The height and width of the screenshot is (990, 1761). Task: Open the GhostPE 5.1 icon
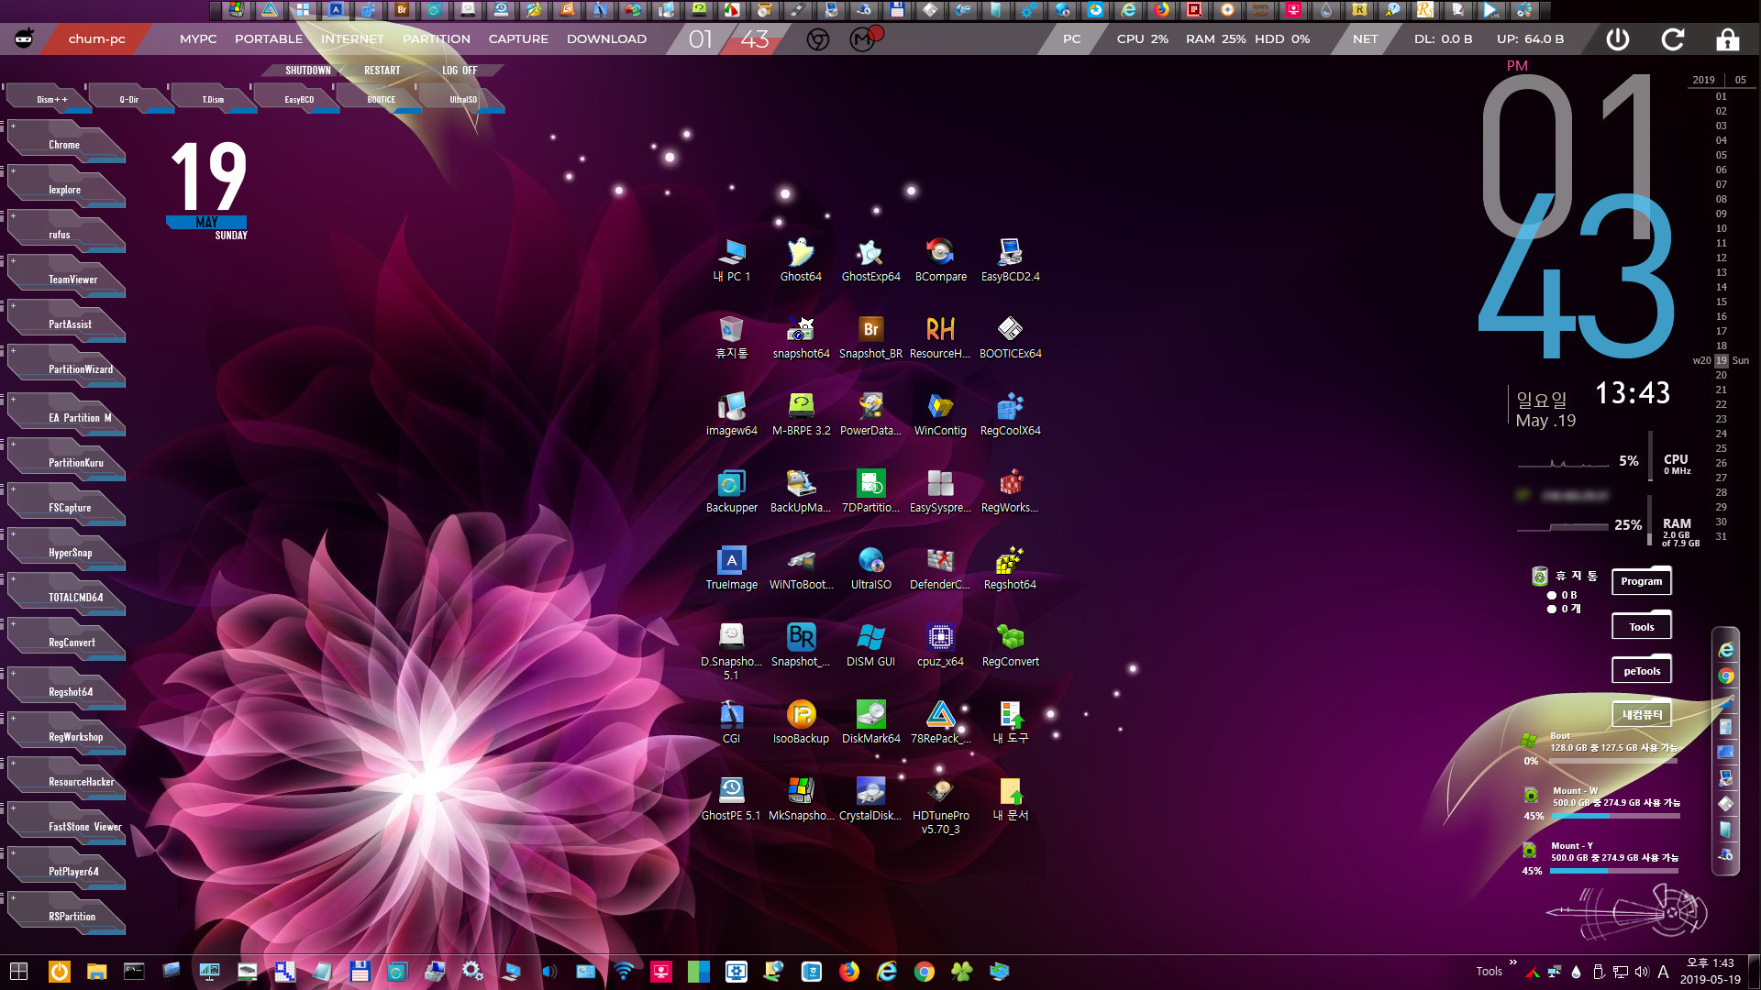click(x=731, y=799)
